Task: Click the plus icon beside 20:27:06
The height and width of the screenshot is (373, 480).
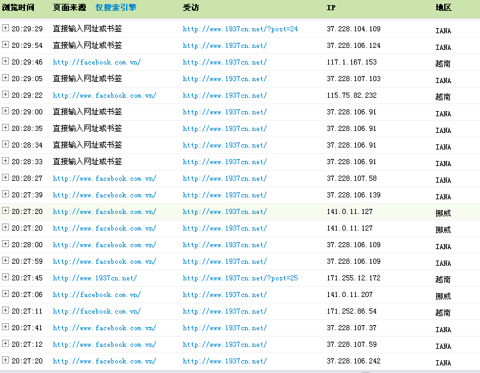Action: tap(6, 294)
